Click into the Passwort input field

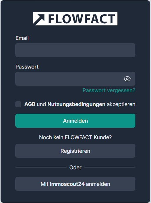[x=75, y=79]
